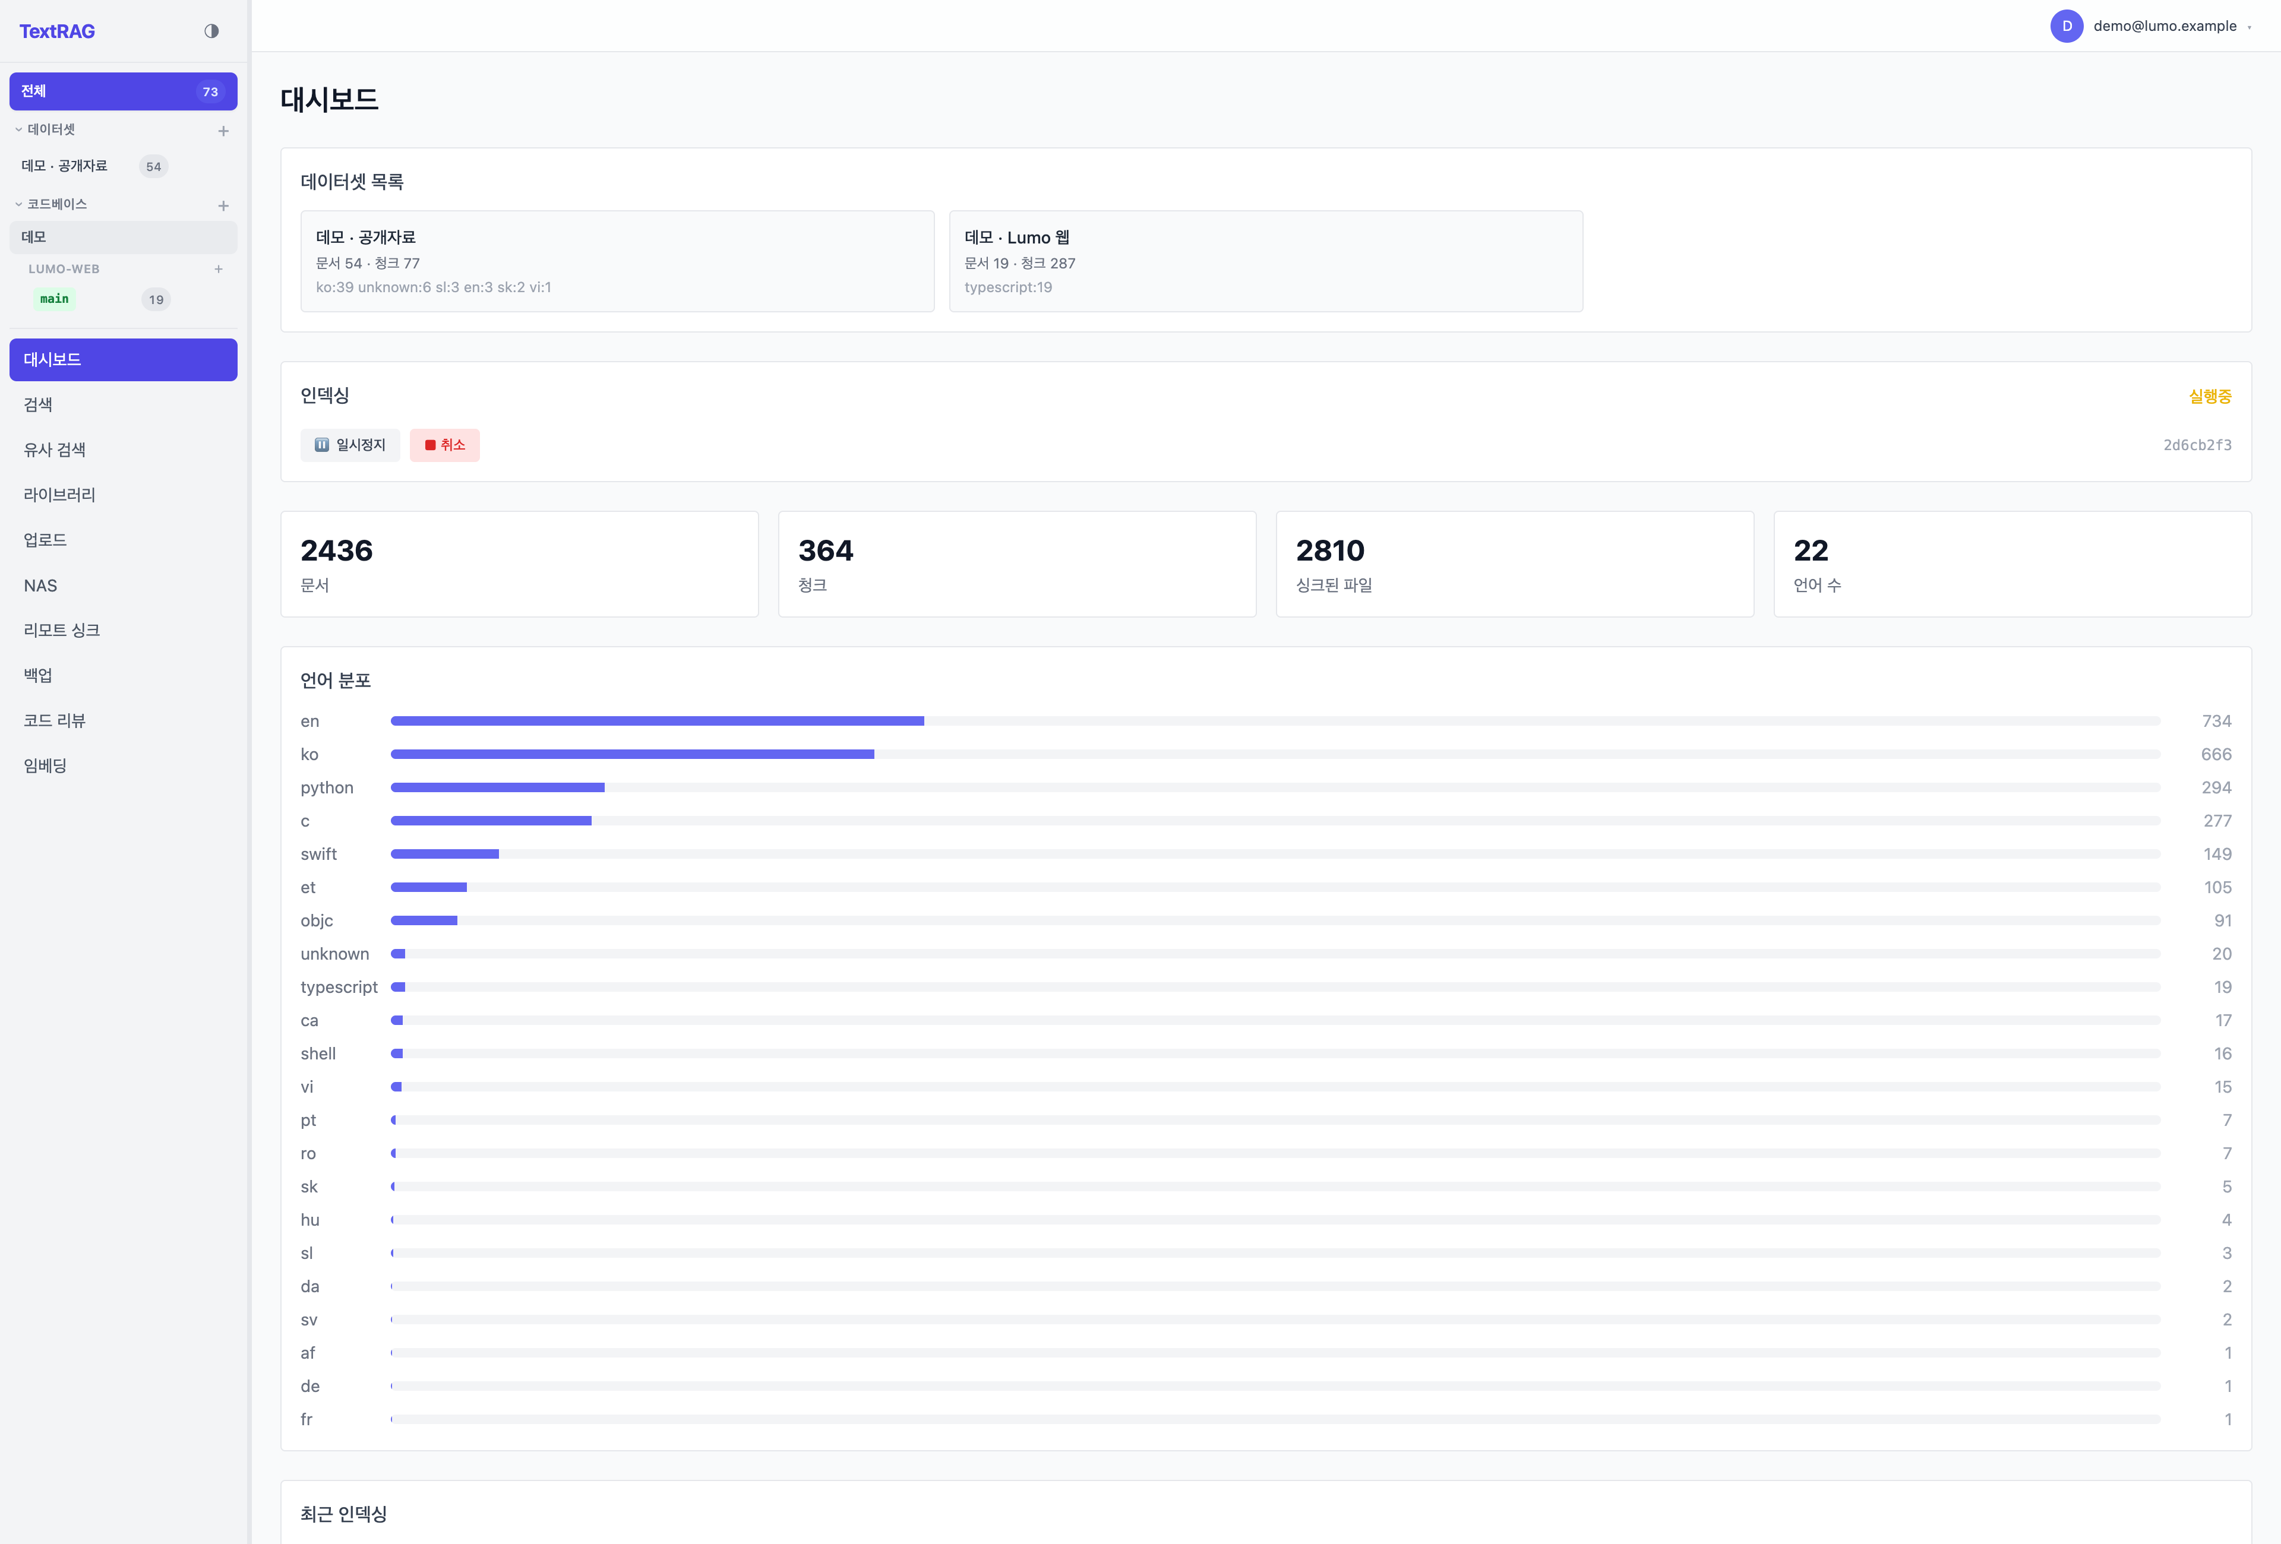
Task: Click the count 734 for en
Action: (2216, 721)
